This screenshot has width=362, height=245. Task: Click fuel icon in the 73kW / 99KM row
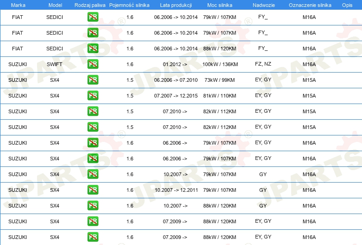[93, 80]
